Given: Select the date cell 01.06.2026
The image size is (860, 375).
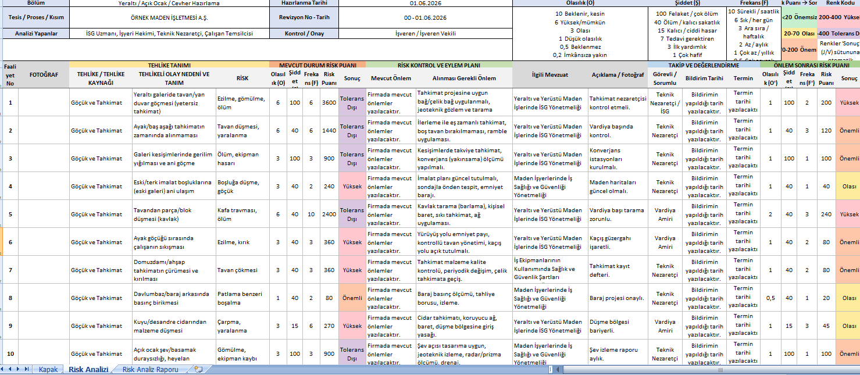Looking at the screenshot, I should (x=425, y=3).
